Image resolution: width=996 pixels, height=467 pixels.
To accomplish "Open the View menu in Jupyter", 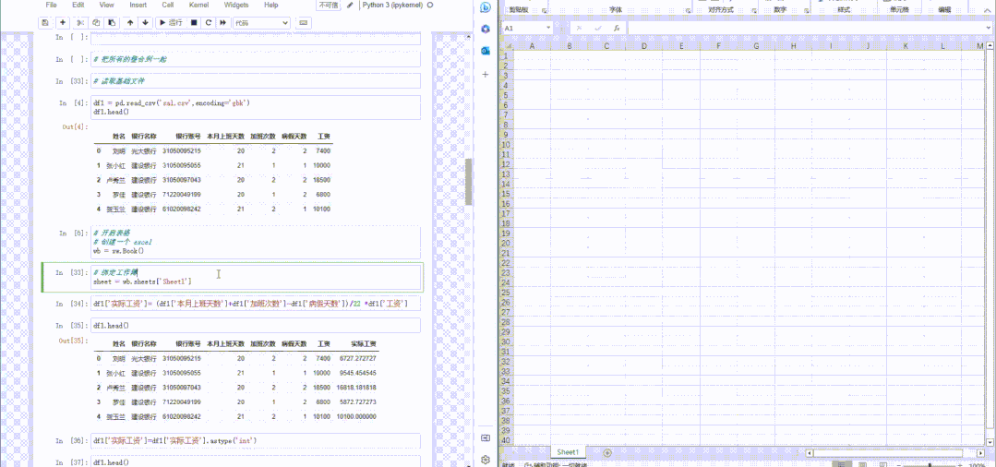I will (107, 5).
